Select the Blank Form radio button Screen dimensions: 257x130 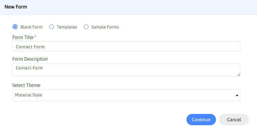(15, 27)
